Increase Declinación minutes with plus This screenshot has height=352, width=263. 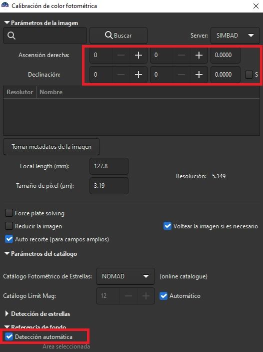199,75
